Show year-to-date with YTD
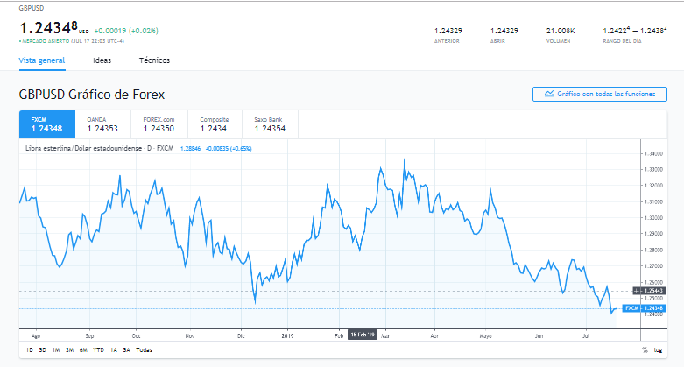This screenshot has height=367, width=684. (97, 349)
